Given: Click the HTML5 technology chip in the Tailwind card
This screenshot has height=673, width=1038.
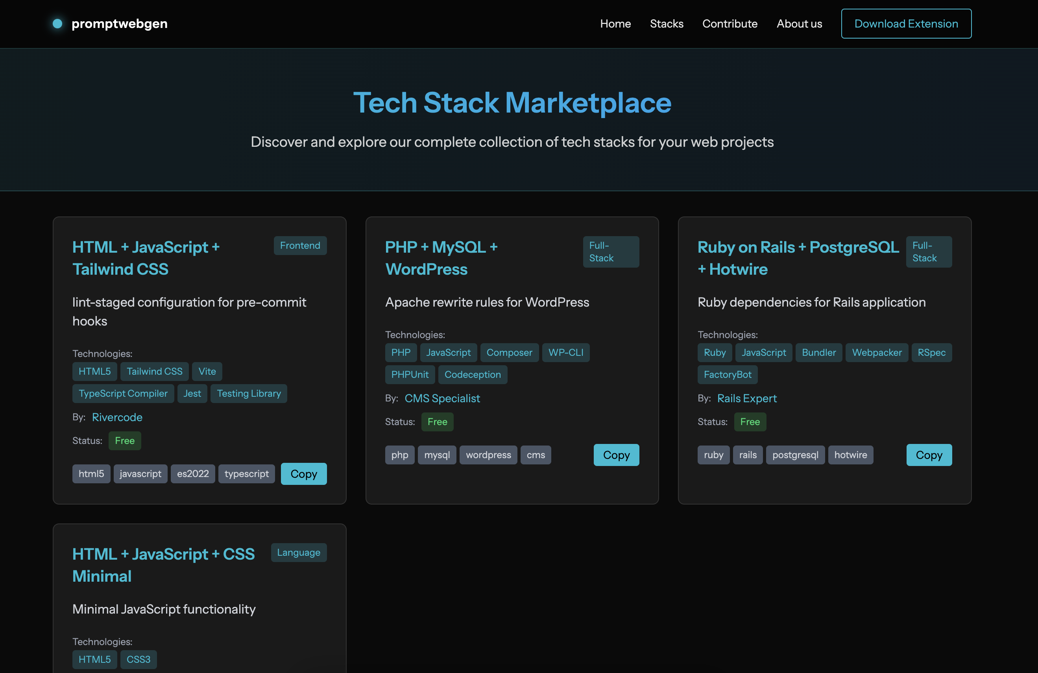Looking at the screenshot, I should pos(94,371).
